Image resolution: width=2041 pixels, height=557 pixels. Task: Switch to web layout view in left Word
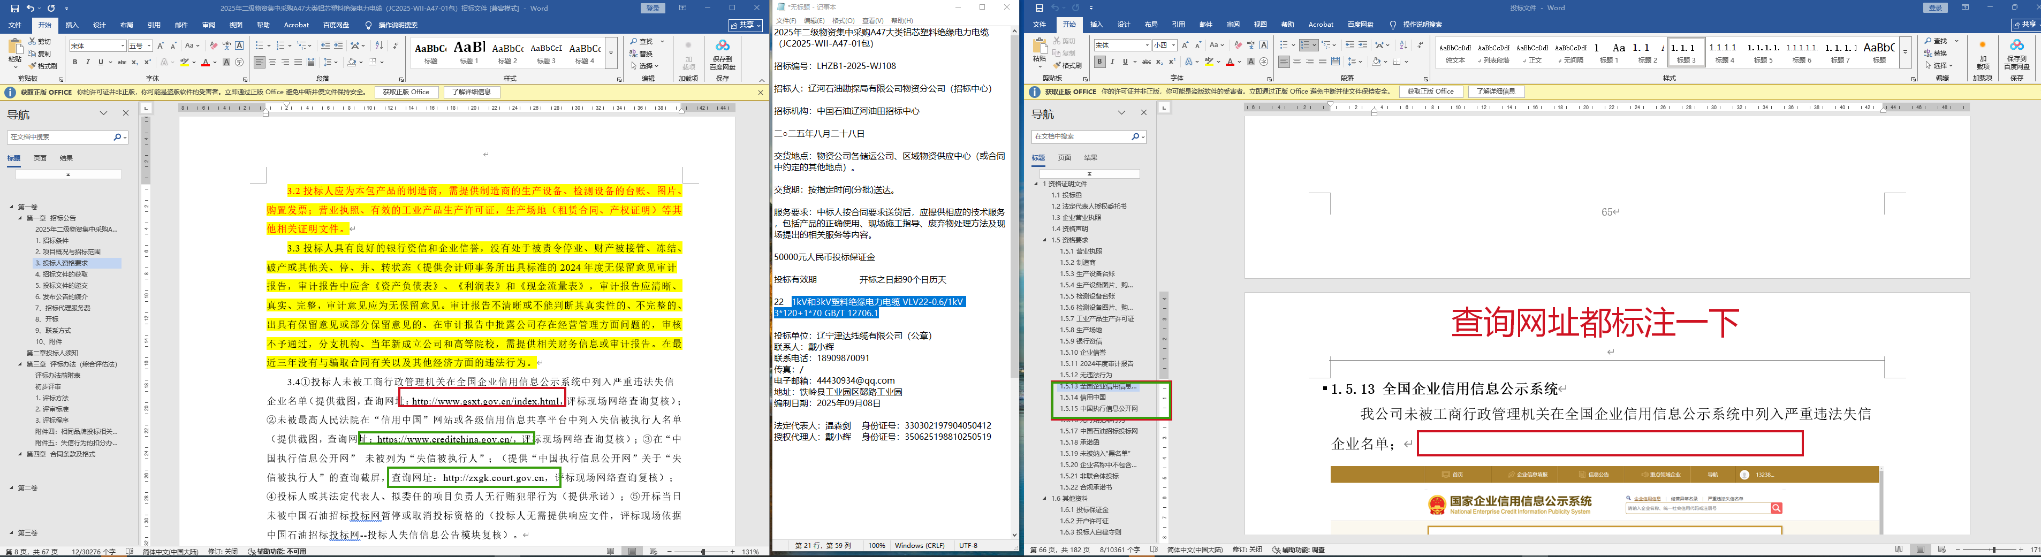coord(654,551)
